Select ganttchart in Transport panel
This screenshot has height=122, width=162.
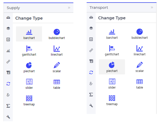(112, 50)
